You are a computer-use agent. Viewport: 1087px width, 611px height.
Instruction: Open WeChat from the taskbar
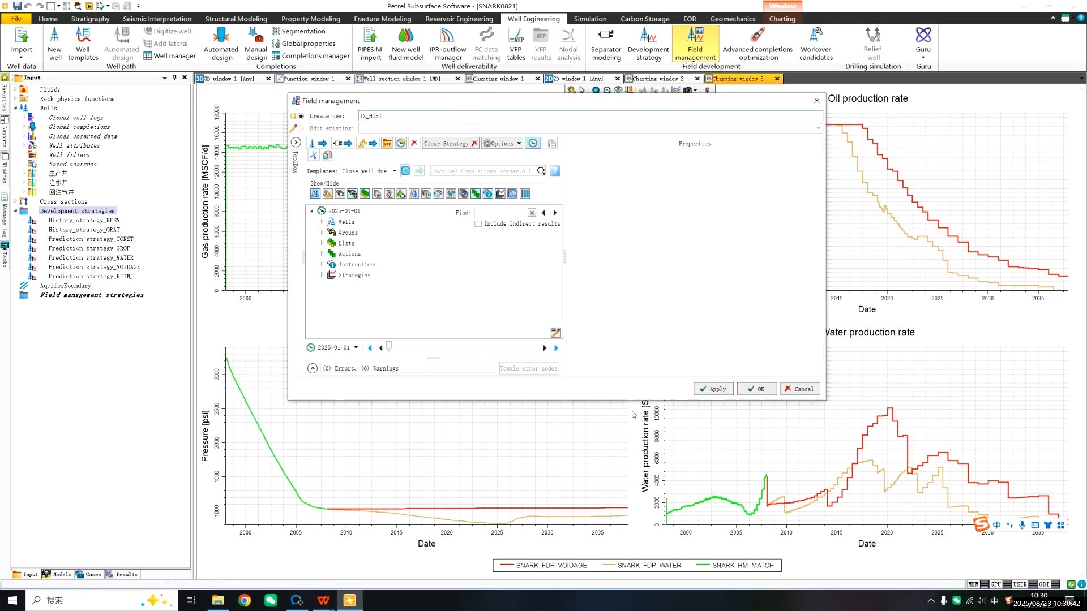click(x=271, y=600)
